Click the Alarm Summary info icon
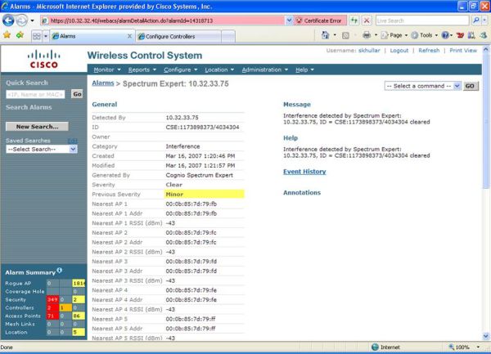Viewport: 491px width, 354px height. point(60,270)
